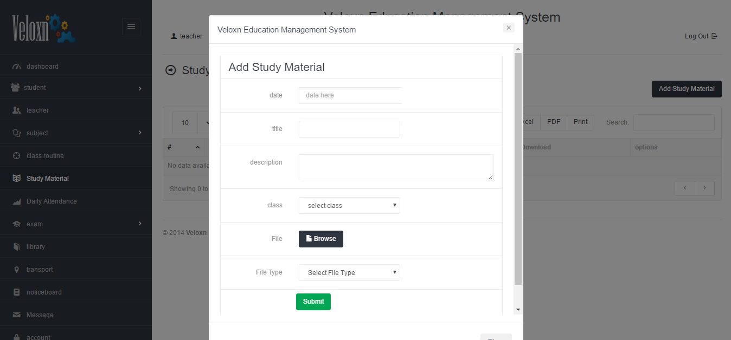Click the transport location pin icon
Screen dimensions: 731x340
point(16,270)
